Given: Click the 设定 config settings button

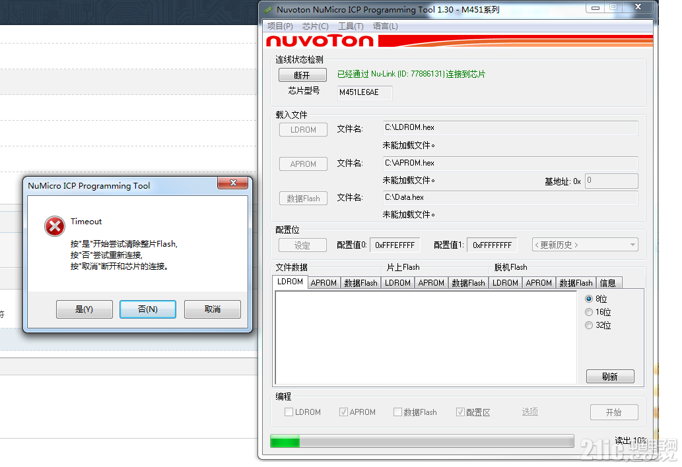Looking at the screenshot, I should coord(302,245).
